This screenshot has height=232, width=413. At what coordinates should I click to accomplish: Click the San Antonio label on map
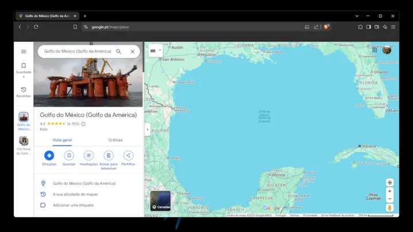(x=173, y=60)
